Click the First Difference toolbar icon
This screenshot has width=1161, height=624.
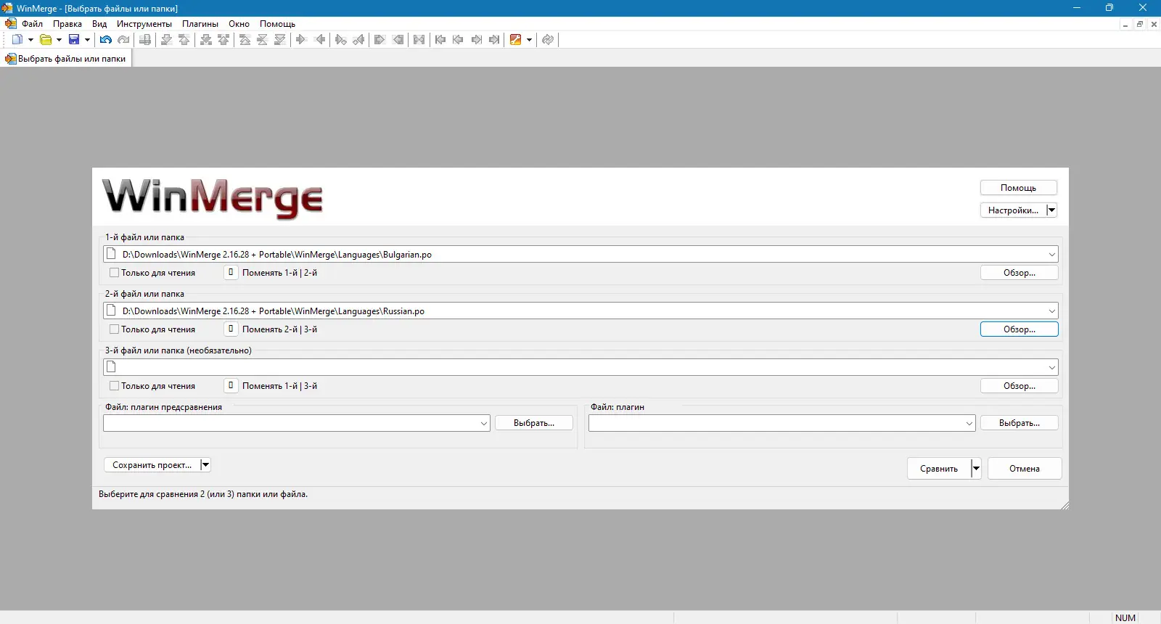point(245,40)
